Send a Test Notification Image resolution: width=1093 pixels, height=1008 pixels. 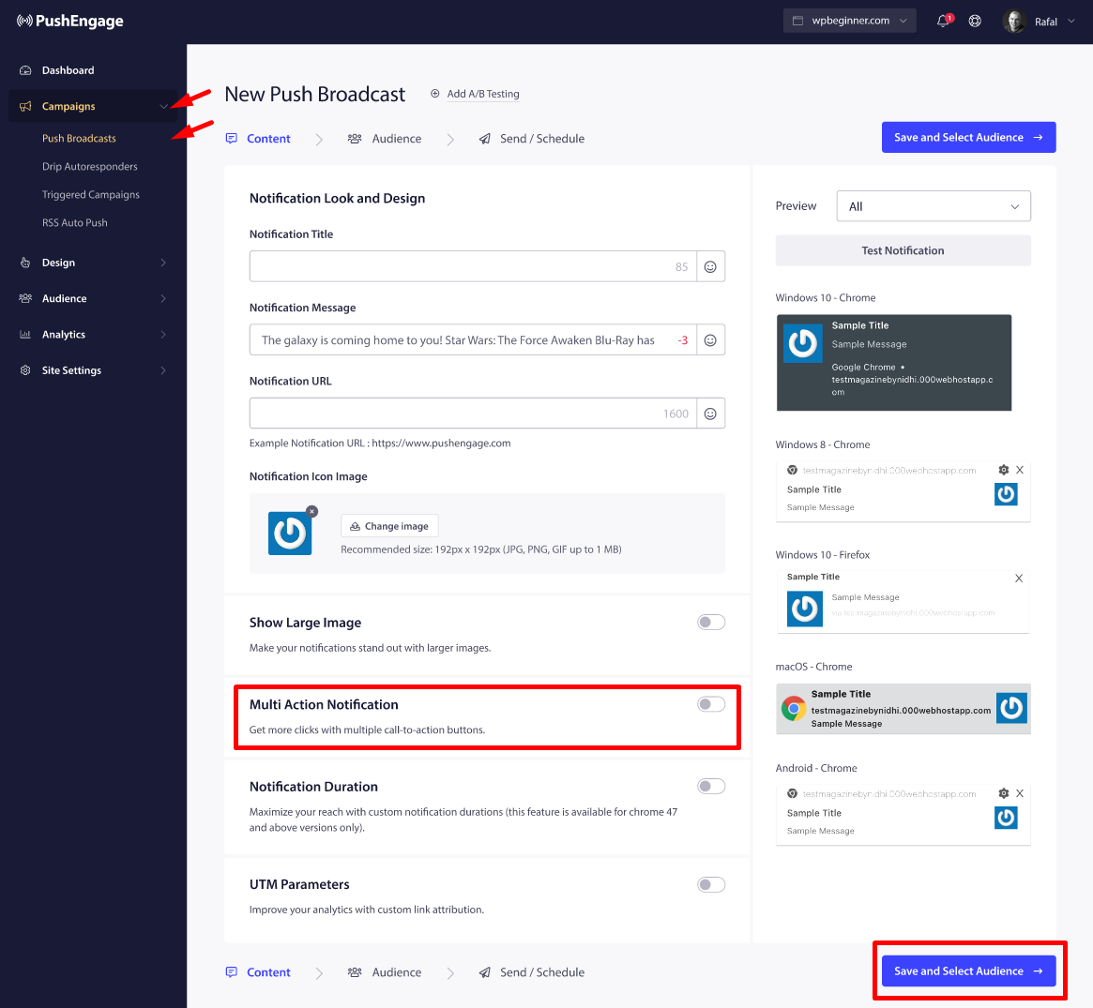pos(903,250)
